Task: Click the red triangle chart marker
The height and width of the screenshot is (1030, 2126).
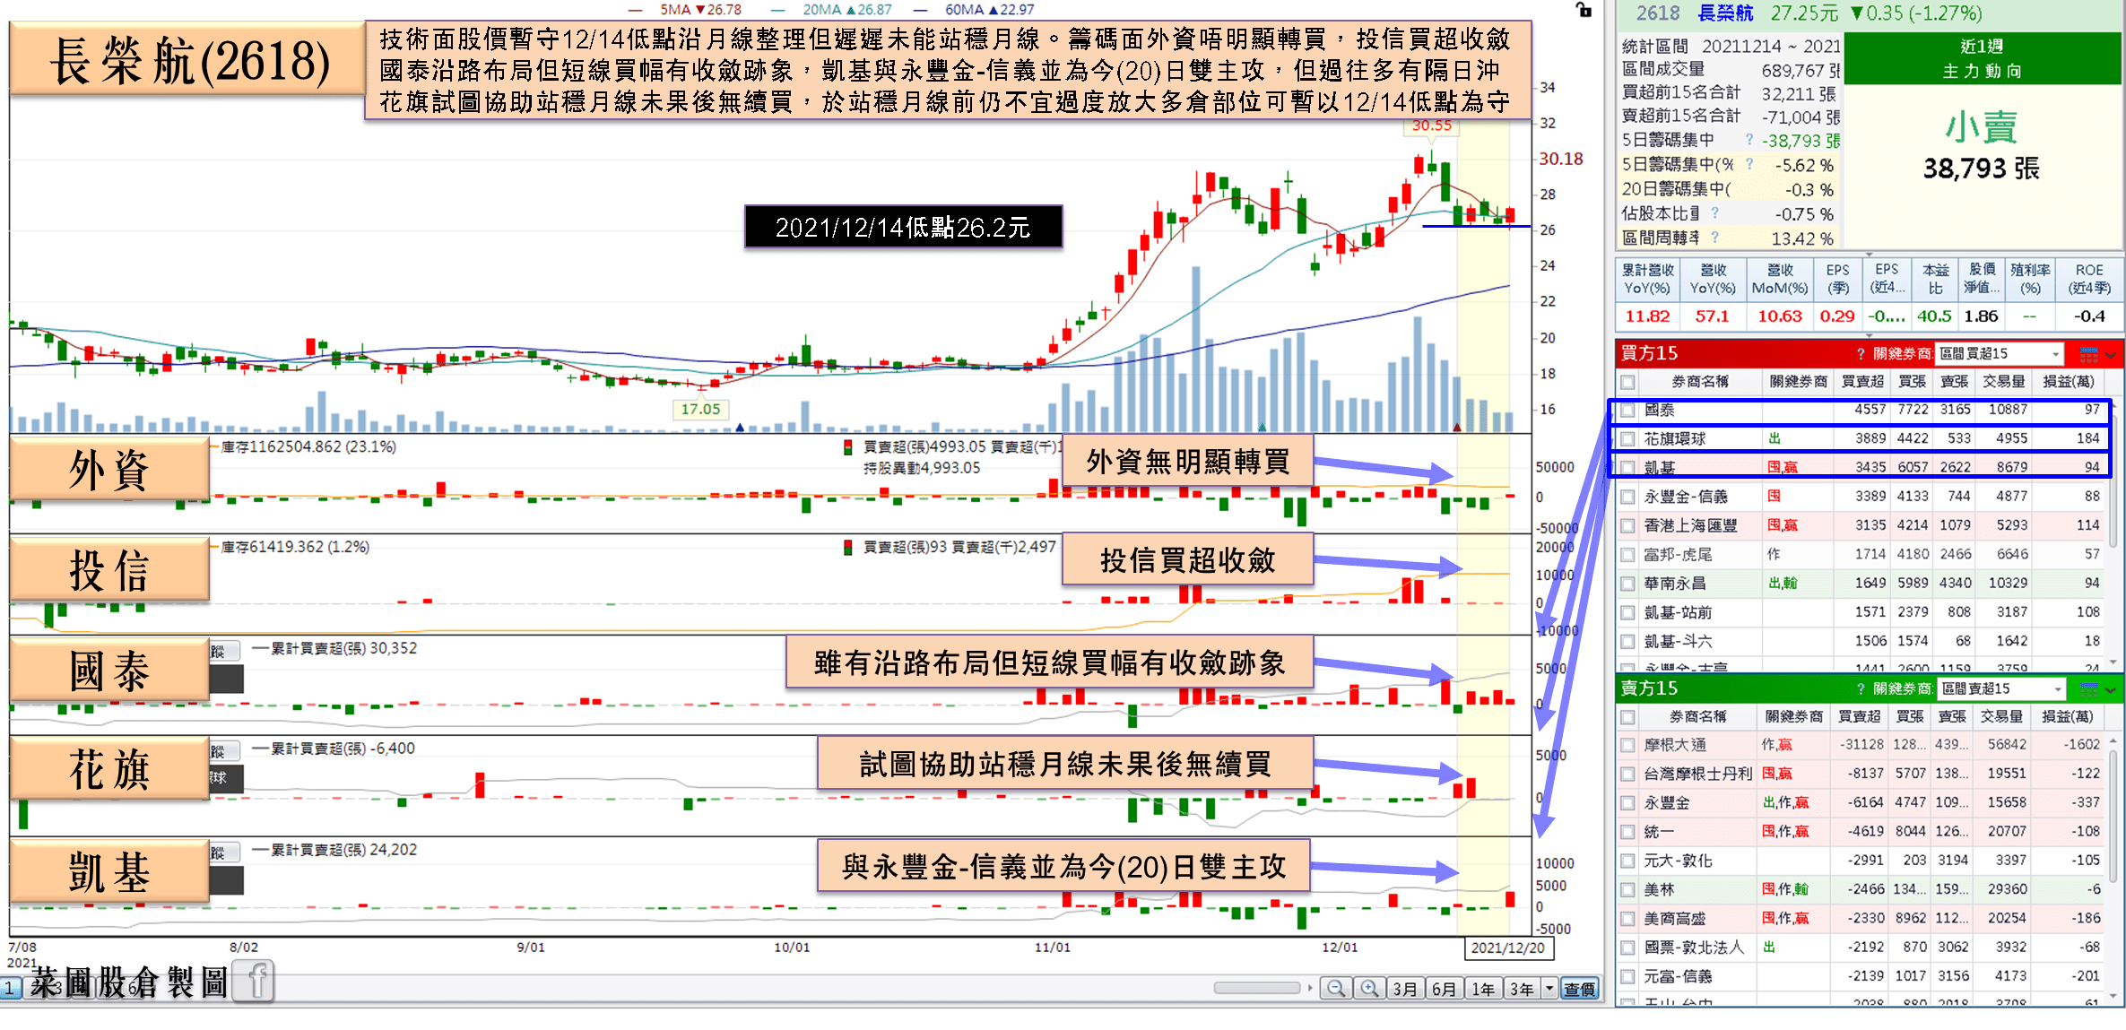Action: point(1457,428)
